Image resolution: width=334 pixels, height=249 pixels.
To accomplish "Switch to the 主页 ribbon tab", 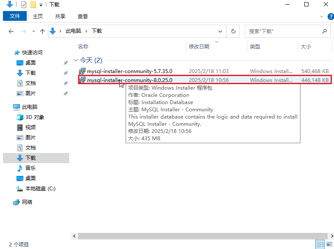I will click(38, 17).
